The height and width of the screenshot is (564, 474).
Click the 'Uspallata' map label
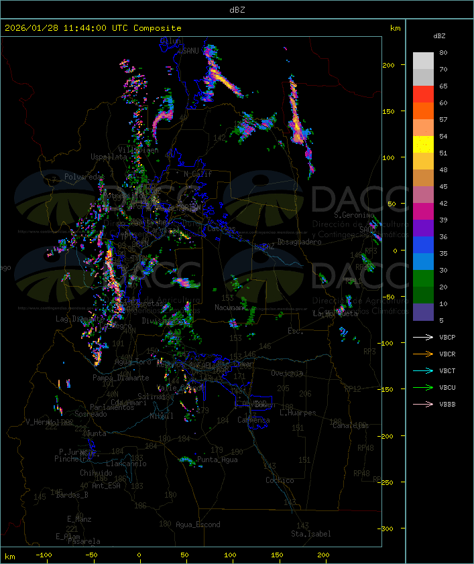point(109,157)
